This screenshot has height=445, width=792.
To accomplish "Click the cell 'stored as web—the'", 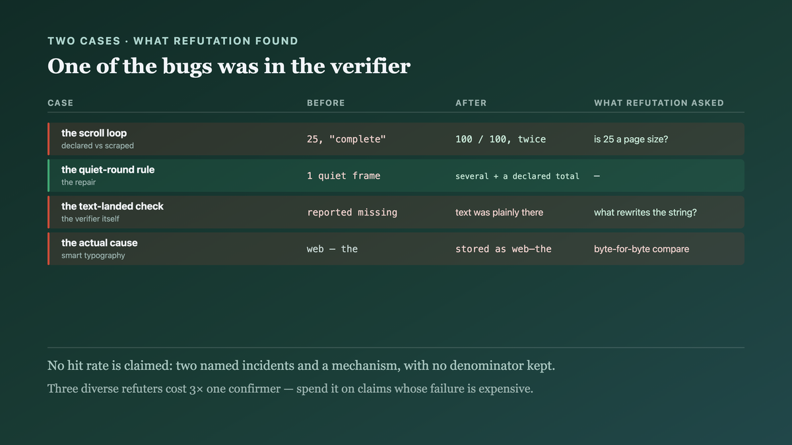I will coord(504,249).
